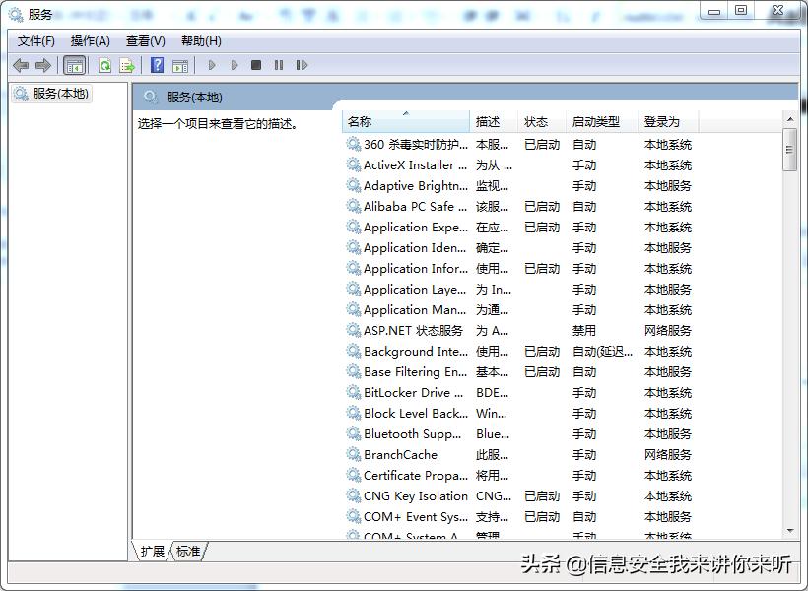Click the refresh services list icon
This screenshot has height=591, width=808.
pyautogui.click(x=104, y=65)
